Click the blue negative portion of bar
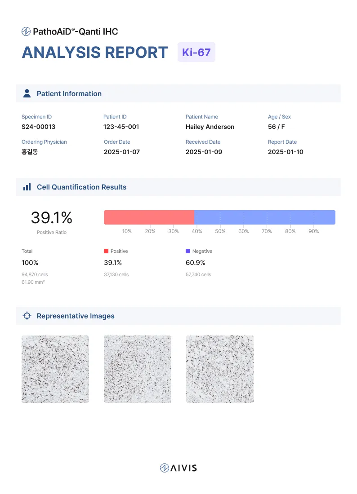The width and height of the screenshot is (357, 494). [x=264, y=217]
